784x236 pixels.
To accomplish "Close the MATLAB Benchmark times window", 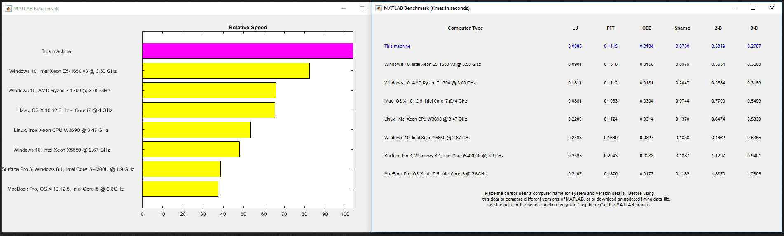I will tap(772, 8).
